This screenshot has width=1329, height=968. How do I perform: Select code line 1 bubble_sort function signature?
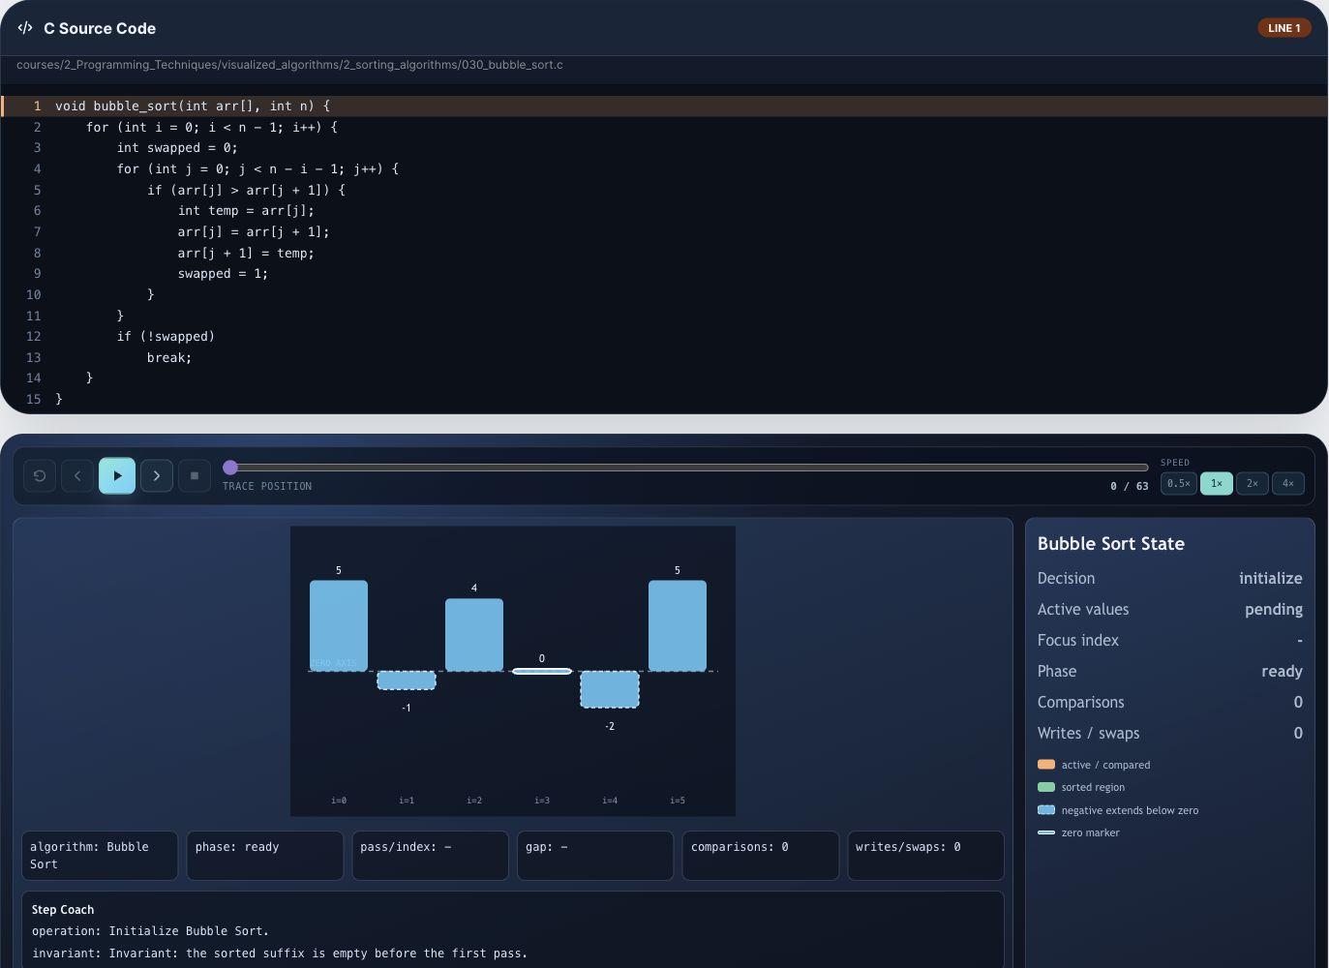point(664,106)
